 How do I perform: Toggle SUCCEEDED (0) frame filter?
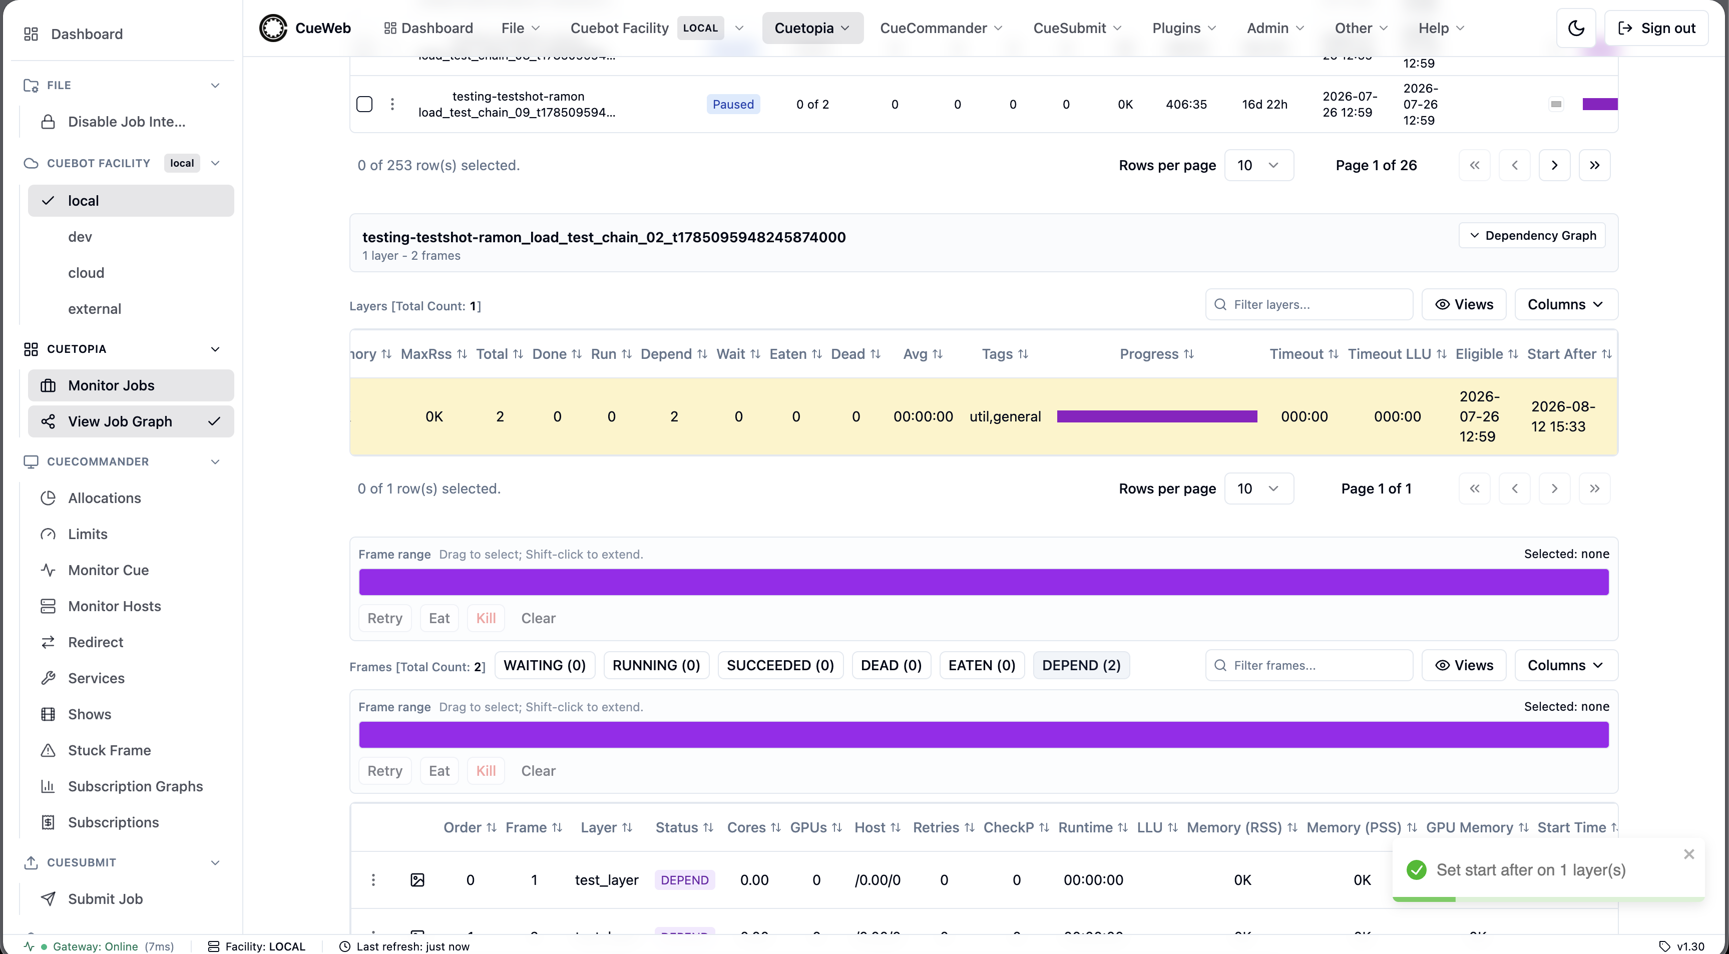tap(780, 665)
